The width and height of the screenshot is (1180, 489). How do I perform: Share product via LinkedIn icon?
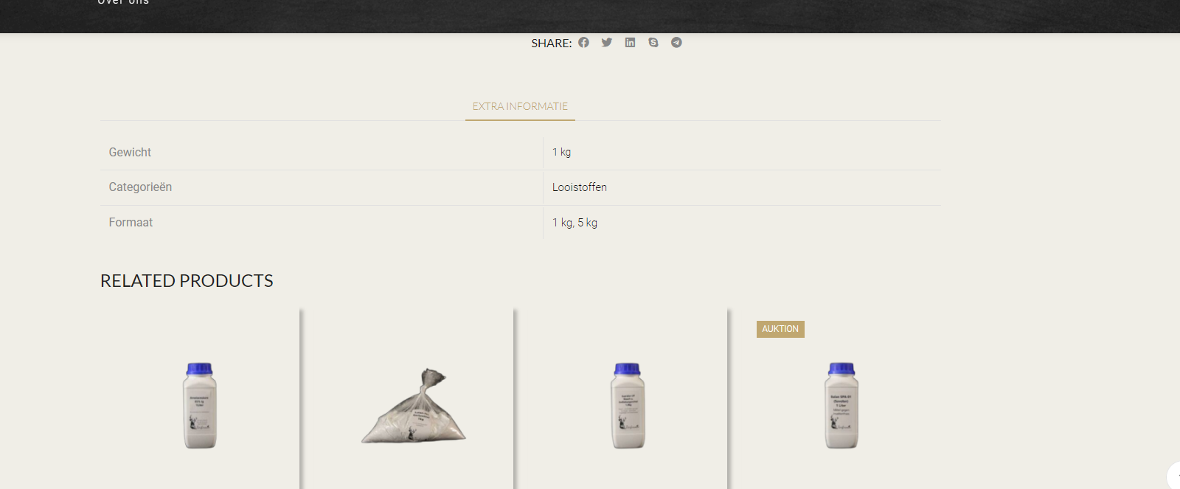pos(630,42)
